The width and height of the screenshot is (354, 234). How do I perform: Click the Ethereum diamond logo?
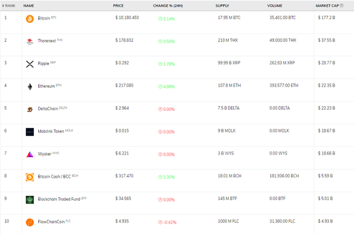coord(30,87)
